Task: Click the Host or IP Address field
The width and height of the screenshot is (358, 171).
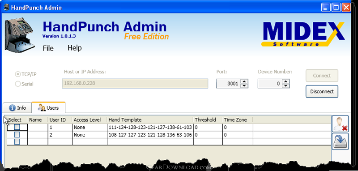Action: (135, 84)
